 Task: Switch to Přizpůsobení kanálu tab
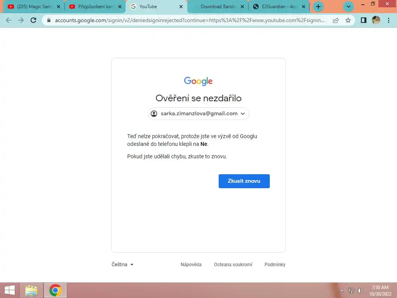95,7
